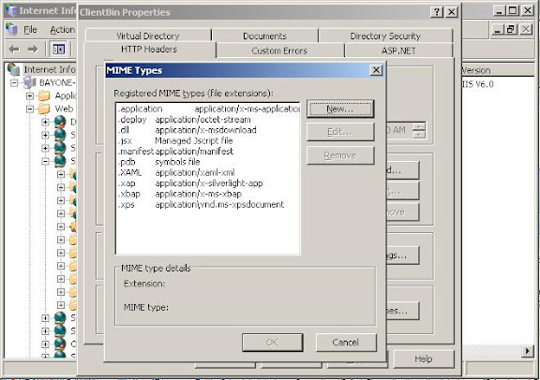Switch to the Documents tab

click(264, 36)
